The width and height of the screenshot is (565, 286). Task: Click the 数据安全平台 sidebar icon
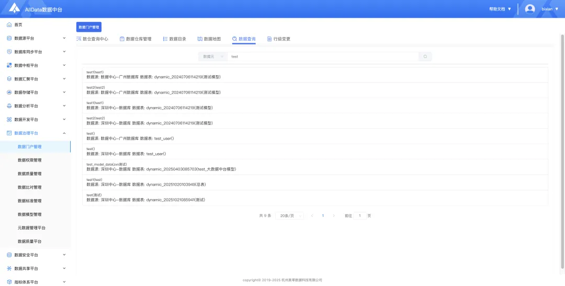[9, 255]
